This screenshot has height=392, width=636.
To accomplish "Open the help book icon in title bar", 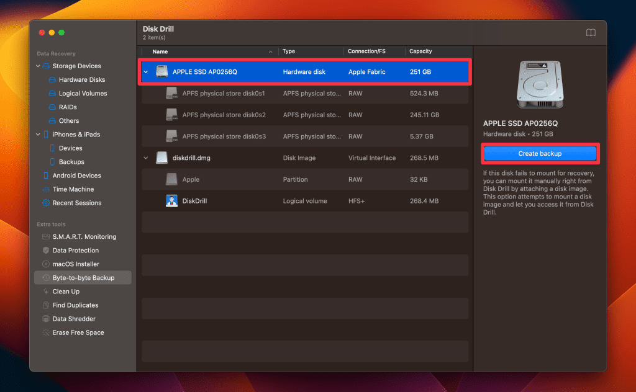I will [x=591, y=32].
